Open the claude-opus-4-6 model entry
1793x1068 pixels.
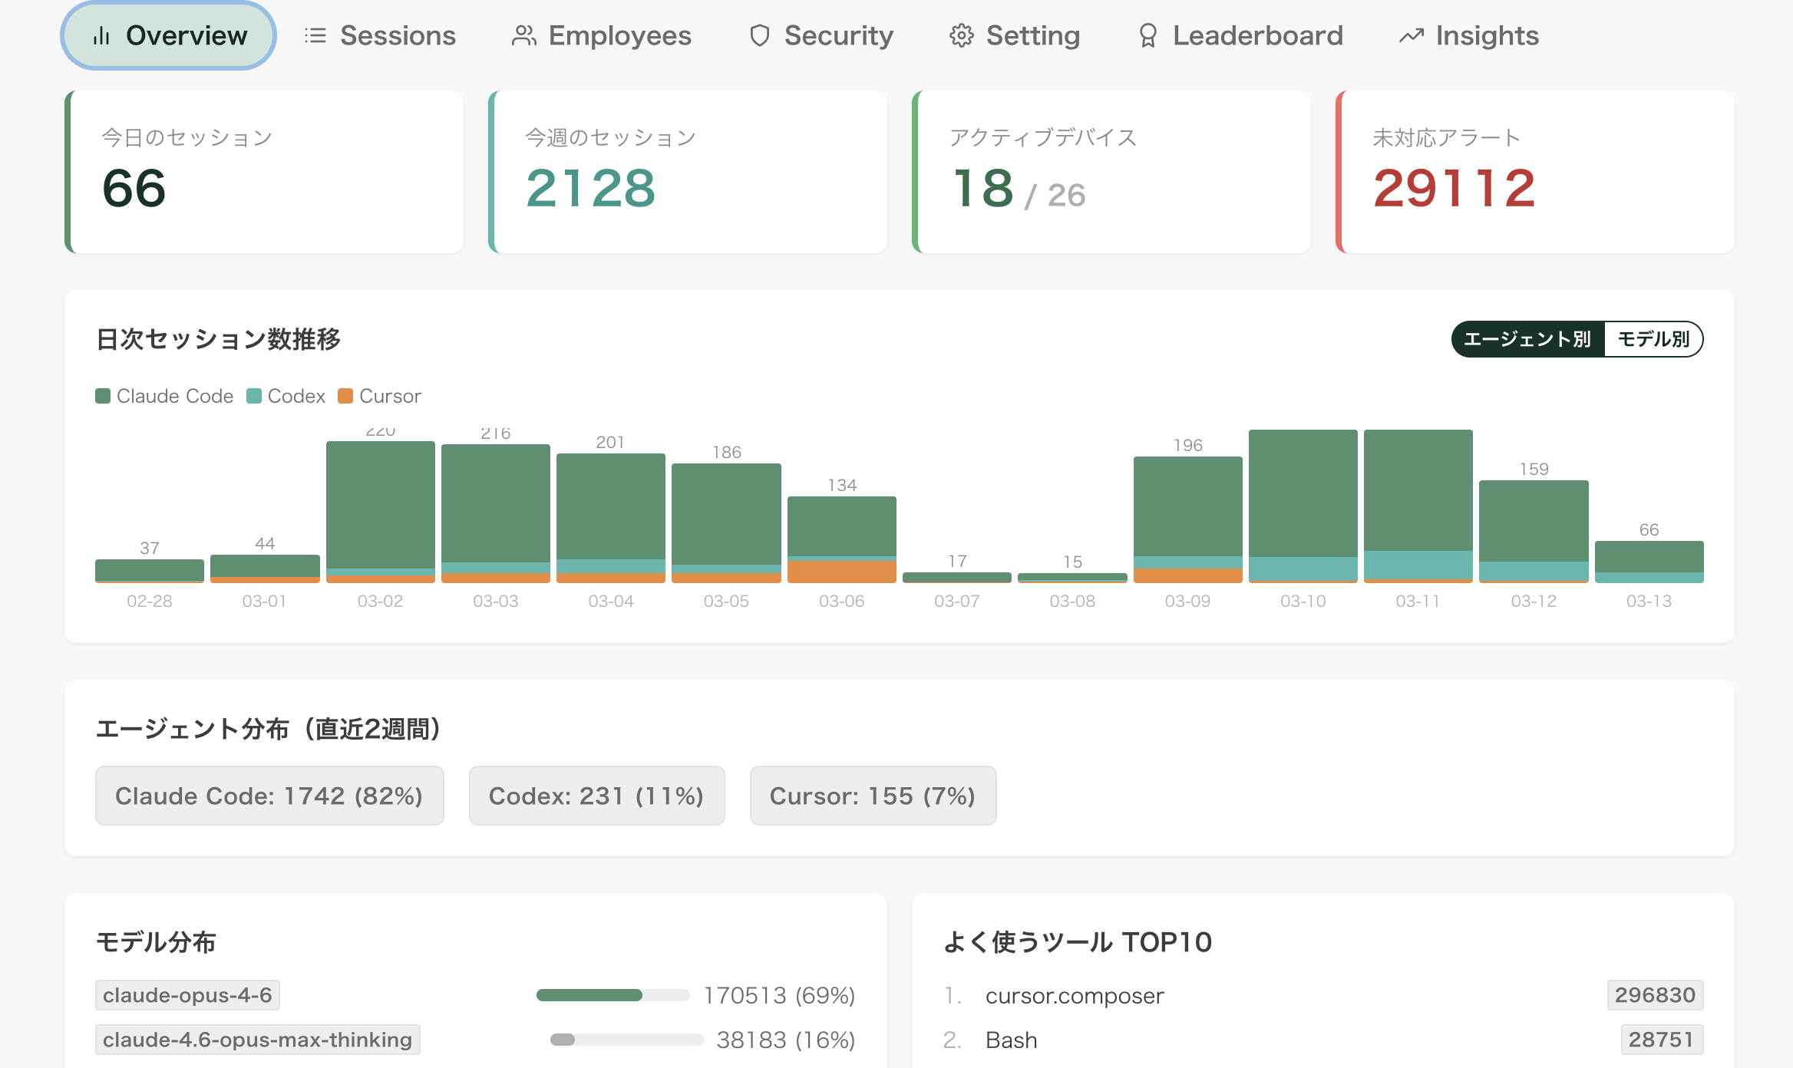[187, 995]
